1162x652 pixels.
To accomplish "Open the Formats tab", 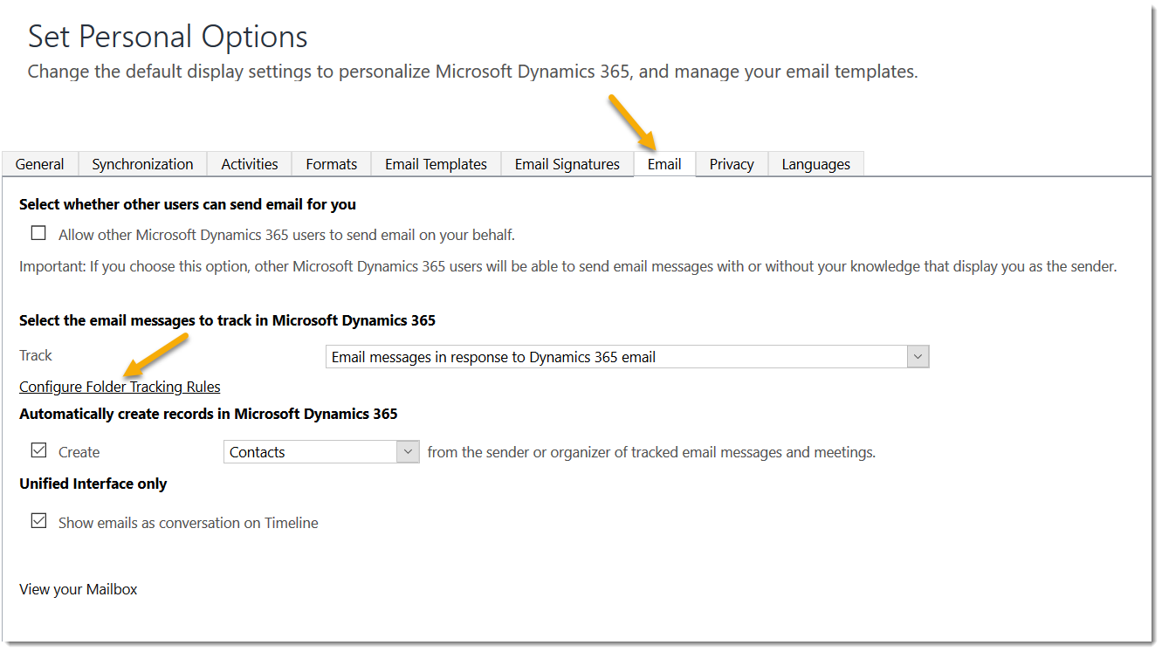I will click(x=332, y=164).
